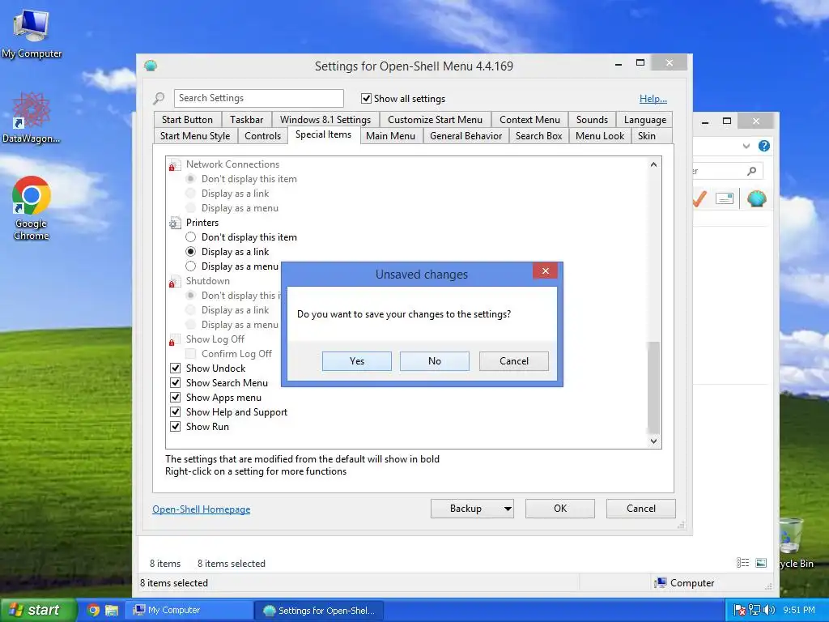Uncheck Show Help and Support
The image size is (829, 622).
point(176,412)
